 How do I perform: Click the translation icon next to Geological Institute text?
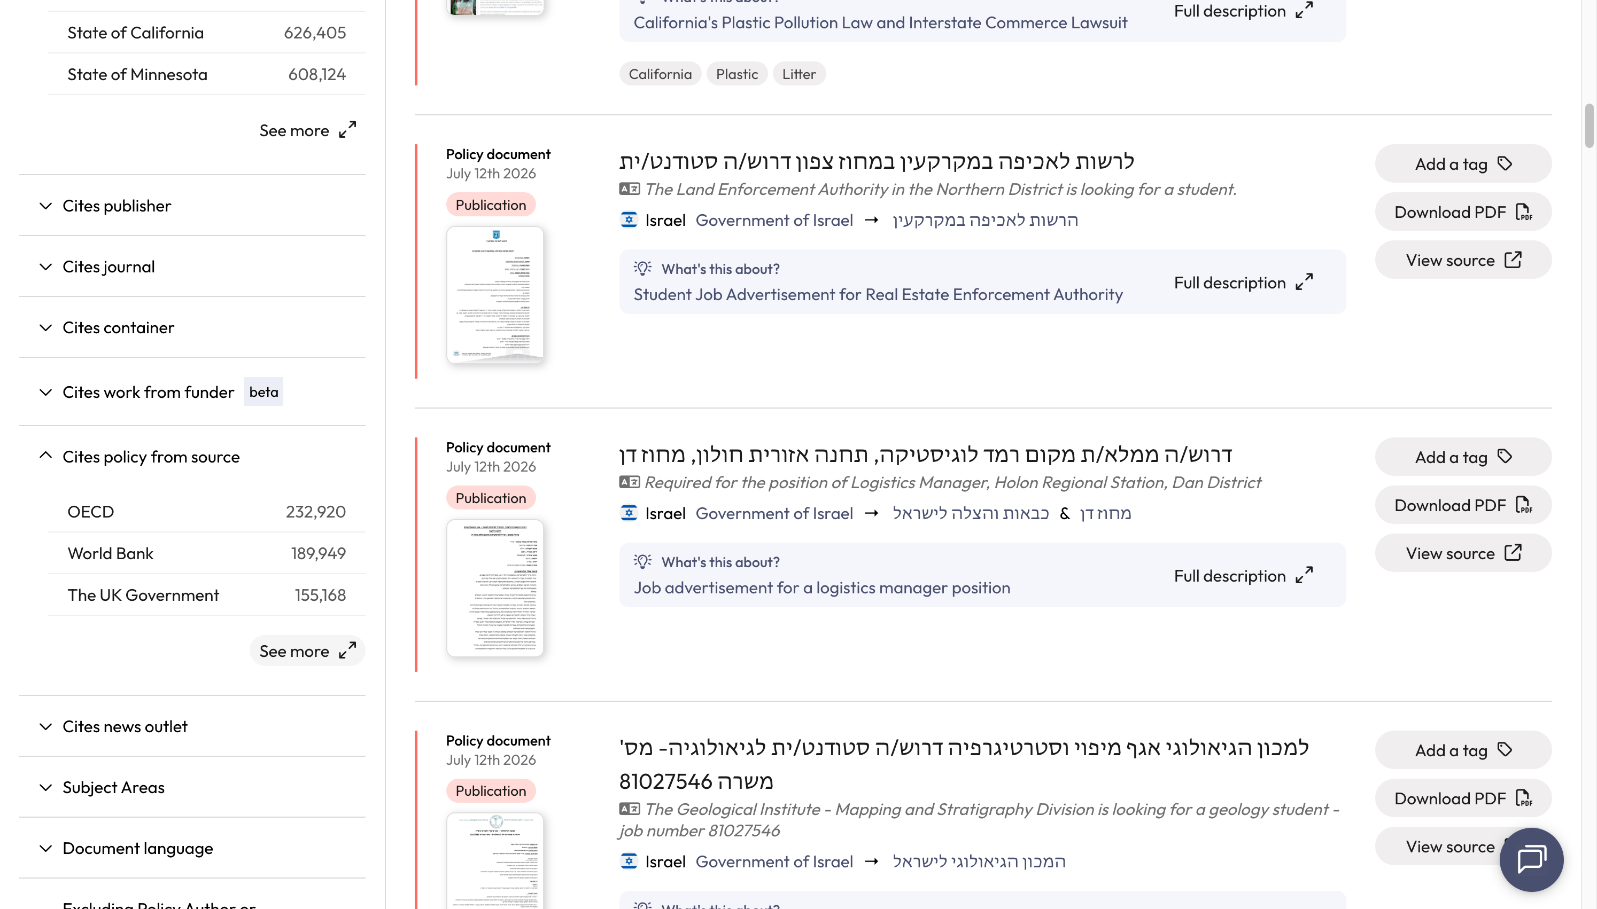tap(630, 809)
